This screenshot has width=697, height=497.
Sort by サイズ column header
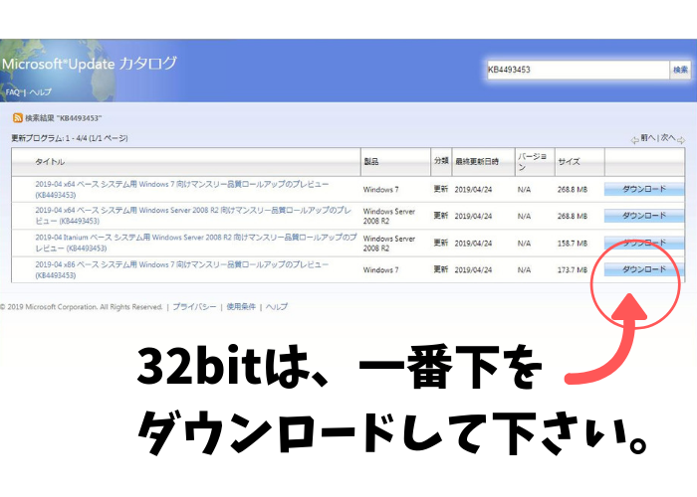pos(569,162)
